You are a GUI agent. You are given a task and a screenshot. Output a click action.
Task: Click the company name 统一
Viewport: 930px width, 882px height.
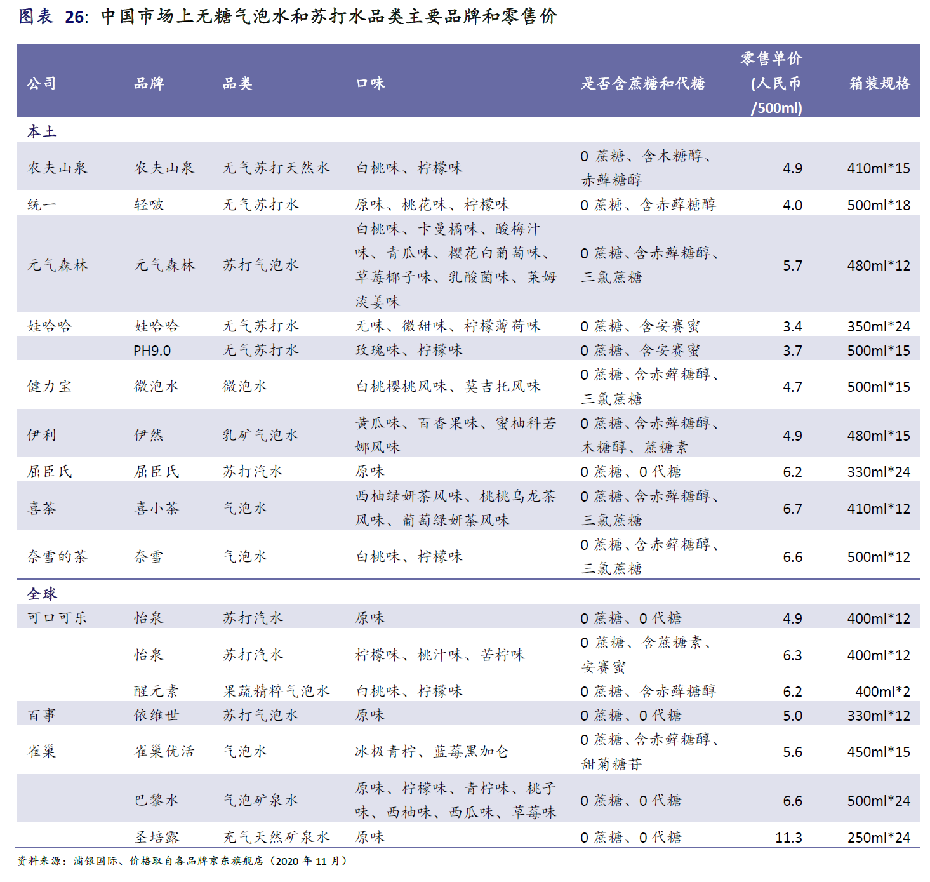click(x=42, y=204)
